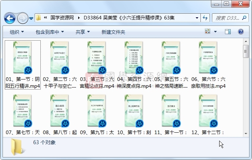The image size is (252, 160).
Task: Minimize the Explorer window
Action: (216, 4)
